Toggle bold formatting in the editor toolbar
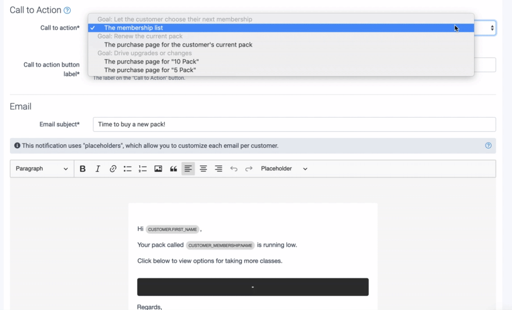 (x=82, y=169)
